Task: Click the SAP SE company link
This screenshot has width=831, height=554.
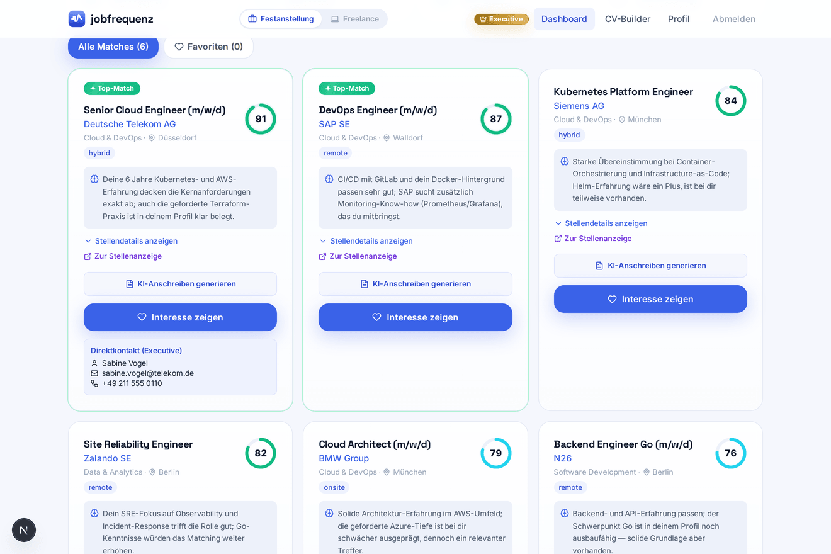Action: [334, 124]
